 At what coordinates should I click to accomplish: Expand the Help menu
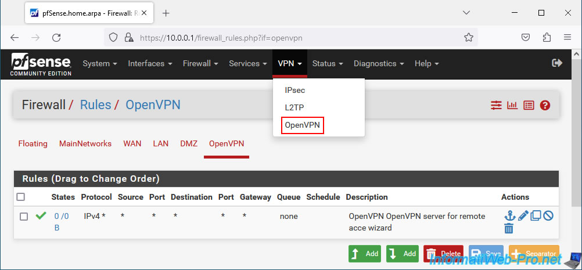point(427,63)
